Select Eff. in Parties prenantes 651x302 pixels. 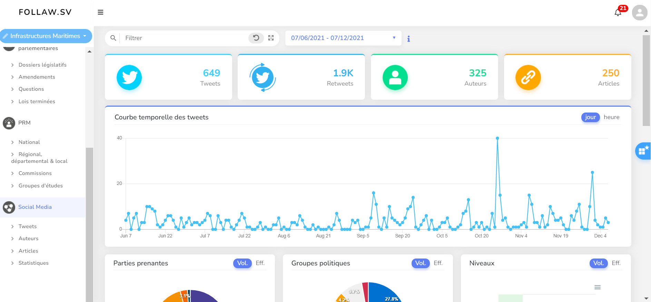point(260,263)
